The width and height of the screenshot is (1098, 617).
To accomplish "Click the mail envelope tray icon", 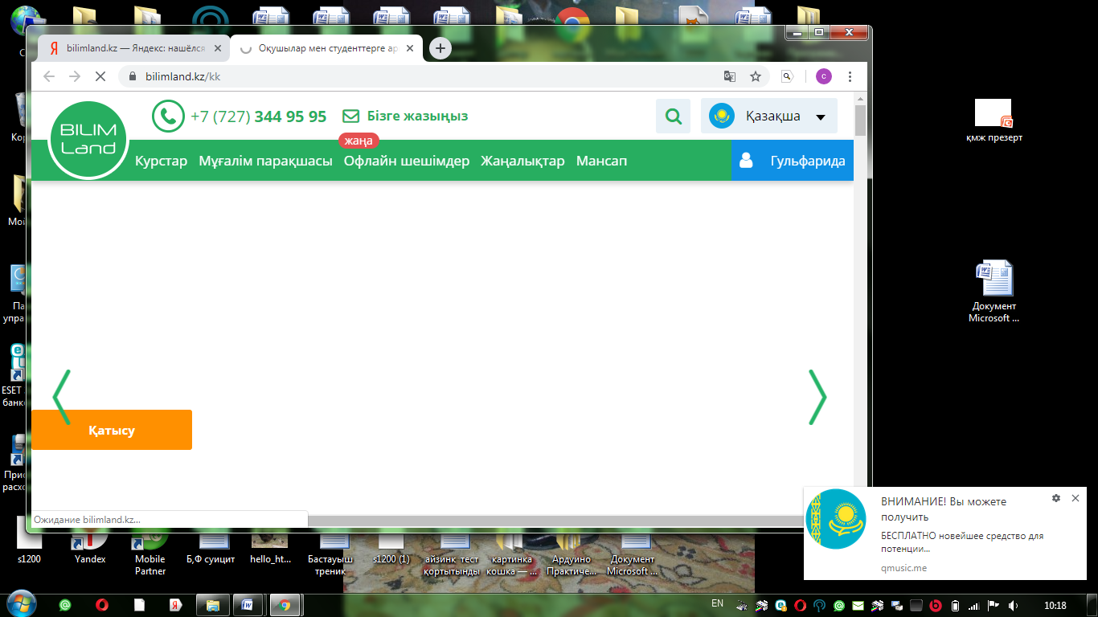I will pyautogui.click(x=858, y=605).
